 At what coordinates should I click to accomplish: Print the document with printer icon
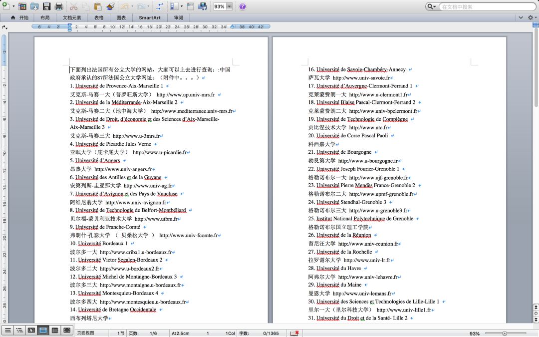pos(59,6)
